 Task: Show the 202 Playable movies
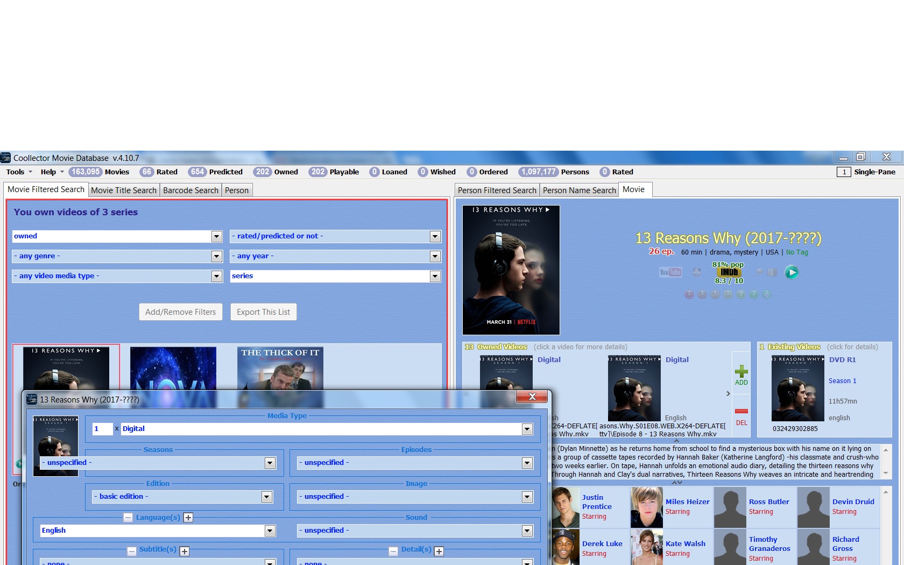[x=334, y=172]
